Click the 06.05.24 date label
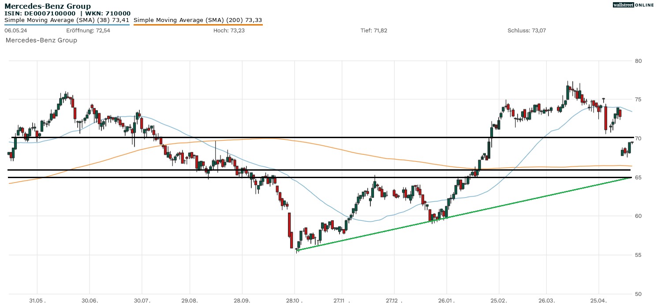Viewport: 657px width, 303px height. pos(14,30)
